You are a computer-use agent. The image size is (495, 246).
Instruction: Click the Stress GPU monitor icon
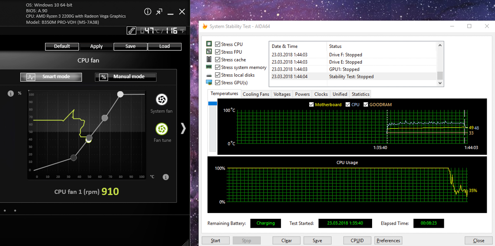[209, 83]
